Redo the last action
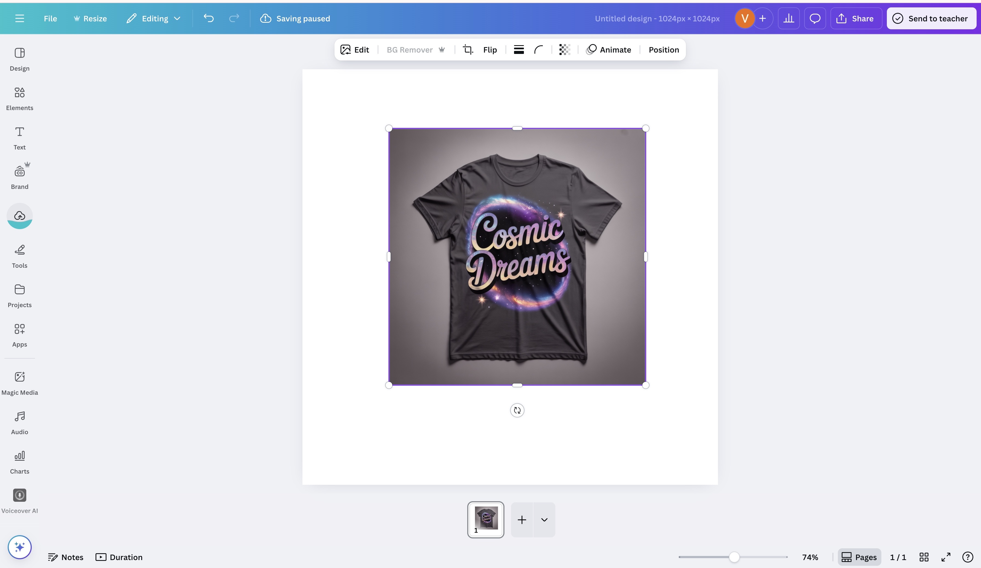 point(234,18)
